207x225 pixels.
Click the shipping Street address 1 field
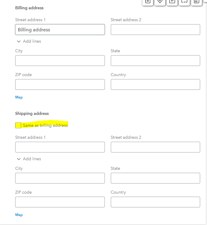pos(60,147)
